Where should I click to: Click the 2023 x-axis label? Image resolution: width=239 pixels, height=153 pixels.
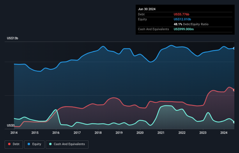(203, 133)
